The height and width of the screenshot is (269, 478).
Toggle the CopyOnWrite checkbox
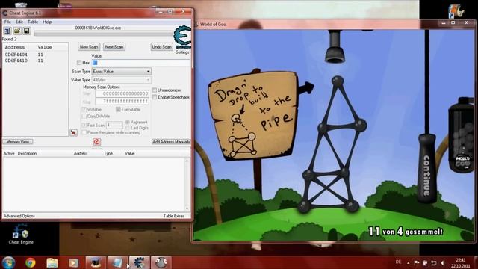click(x=84, y=117)
